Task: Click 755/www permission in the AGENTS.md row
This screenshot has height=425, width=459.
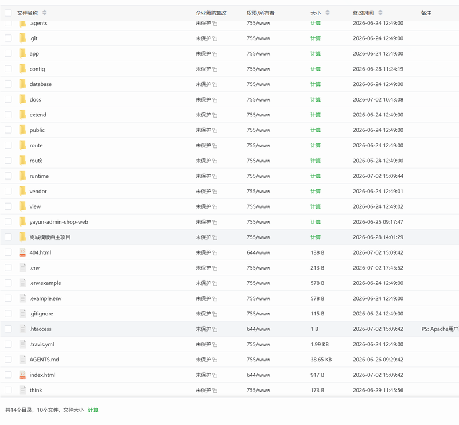Action: pos(259,360)
